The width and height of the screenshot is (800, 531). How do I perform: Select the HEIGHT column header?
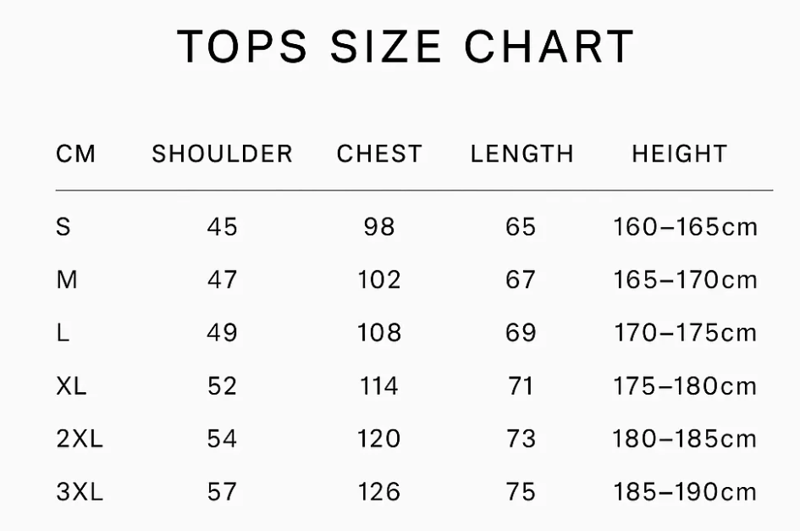point(679,154)
